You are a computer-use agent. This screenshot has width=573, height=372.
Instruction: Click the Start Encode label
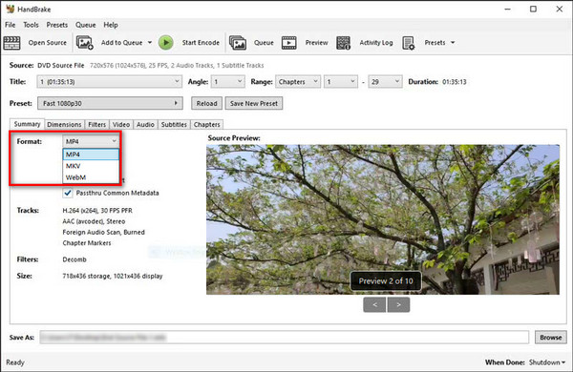coord(201,43)
